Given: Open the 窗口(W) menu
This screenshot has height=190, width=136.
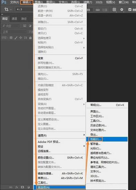Looking at the screenshot, I should (x=124, y=2).
